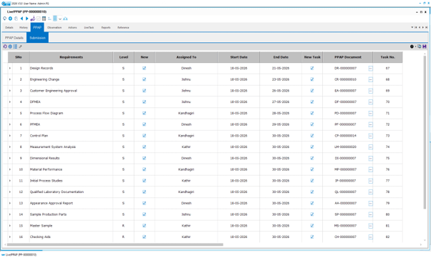Expand the Process Flow Diagram row
This screenshot has height=258, width=431.
pos(10,114)
